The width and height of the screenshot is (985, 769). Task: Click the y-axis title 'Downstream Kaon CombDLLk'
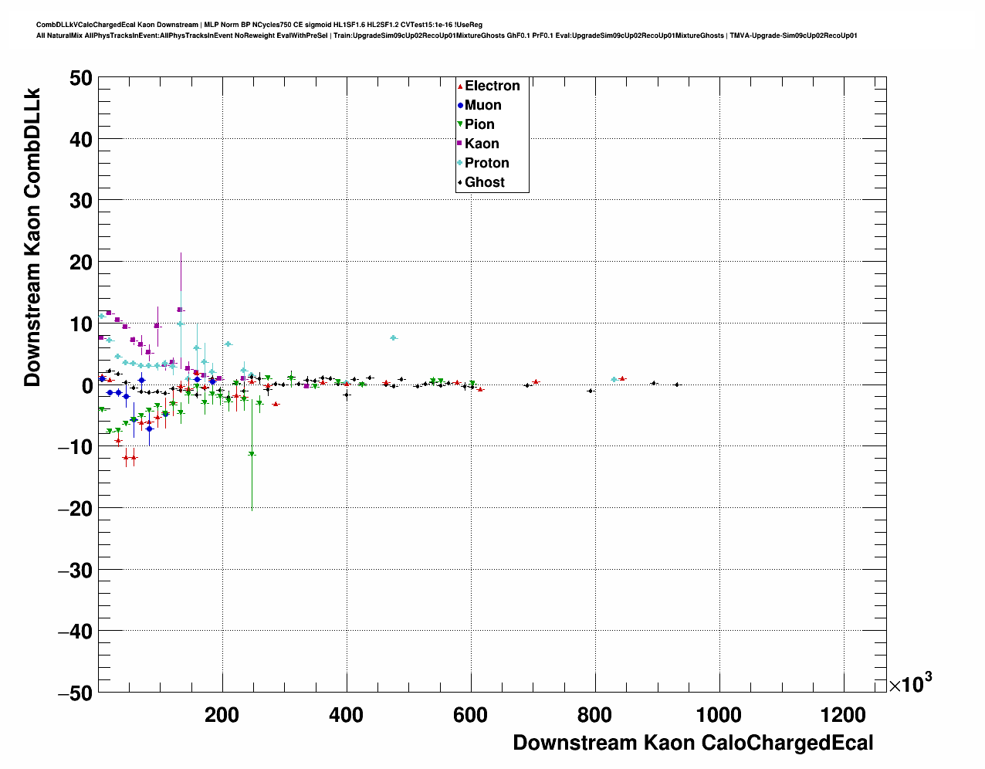[32, 237]
